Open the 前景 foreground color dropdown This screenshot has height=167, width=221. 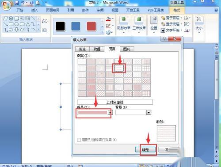click(x=110, y=113)
